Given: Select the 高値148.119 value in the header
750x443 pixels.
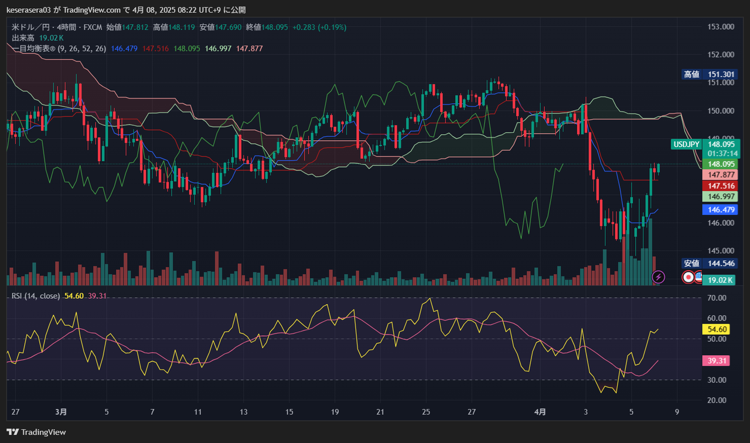Looking at the screenshot, I should pyautogui.click(x=174, y=27).
